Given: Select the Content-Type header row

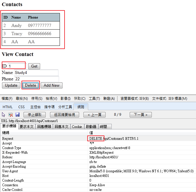Looking at the screenshot, I should [98, 148].
